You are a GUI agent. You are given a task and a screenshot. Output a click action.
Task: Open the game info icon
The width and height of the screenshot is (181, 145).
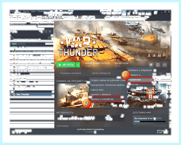click(x=158, y=65)
